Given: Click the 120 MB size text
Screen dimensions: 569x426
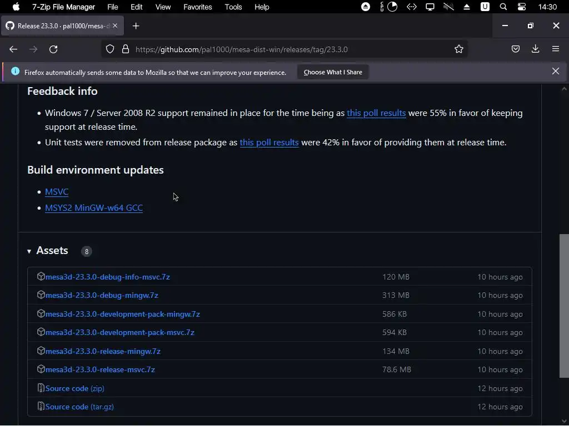Looking at the screenshot, I should [x=396, y=277].
